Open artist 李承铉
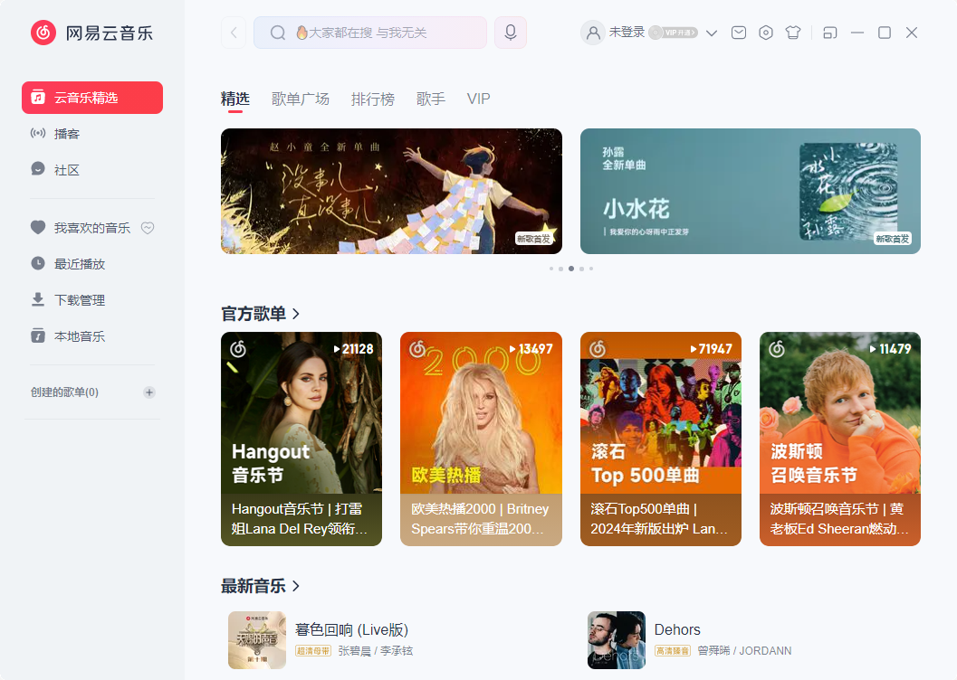Screen dimensions: 957x680 click(397, 651)
